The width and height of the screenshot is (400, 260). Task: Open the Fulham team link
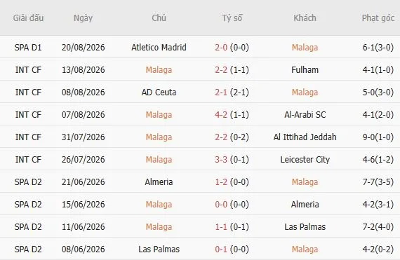pyautogui.click(x=305, y=70)
